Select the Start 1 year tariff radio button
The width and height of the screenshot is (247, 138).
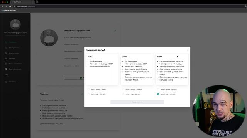pyautogui.click(x=88, y=94)
